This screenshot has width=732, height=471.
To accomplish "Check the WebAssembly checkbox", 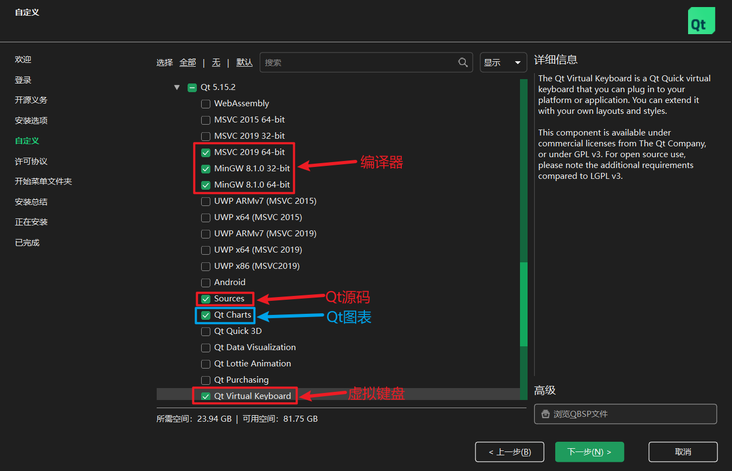I will tap(206, 104).
